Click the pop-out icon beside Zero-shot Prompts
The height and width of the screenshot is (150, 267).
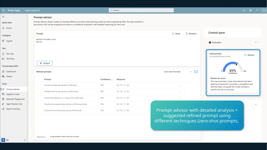point(196,72)
